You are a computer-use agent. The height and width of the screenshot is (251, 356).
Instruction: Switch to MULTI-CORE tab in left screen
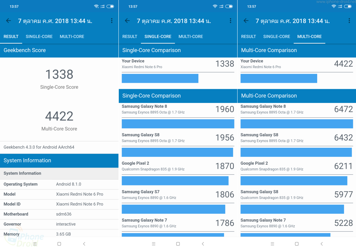click(x=72, y=37)
